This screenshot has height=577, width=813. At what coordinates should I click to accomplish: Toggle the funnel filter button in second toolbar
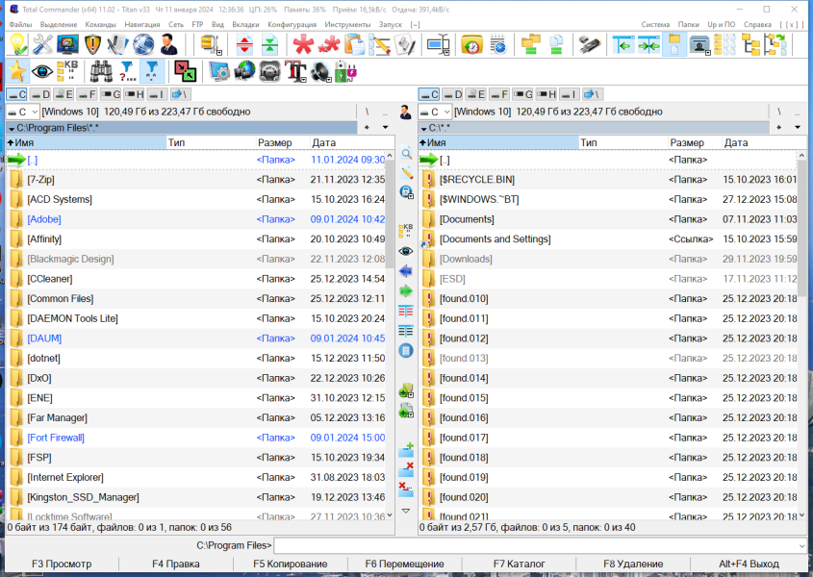click(x=151, y=71)
